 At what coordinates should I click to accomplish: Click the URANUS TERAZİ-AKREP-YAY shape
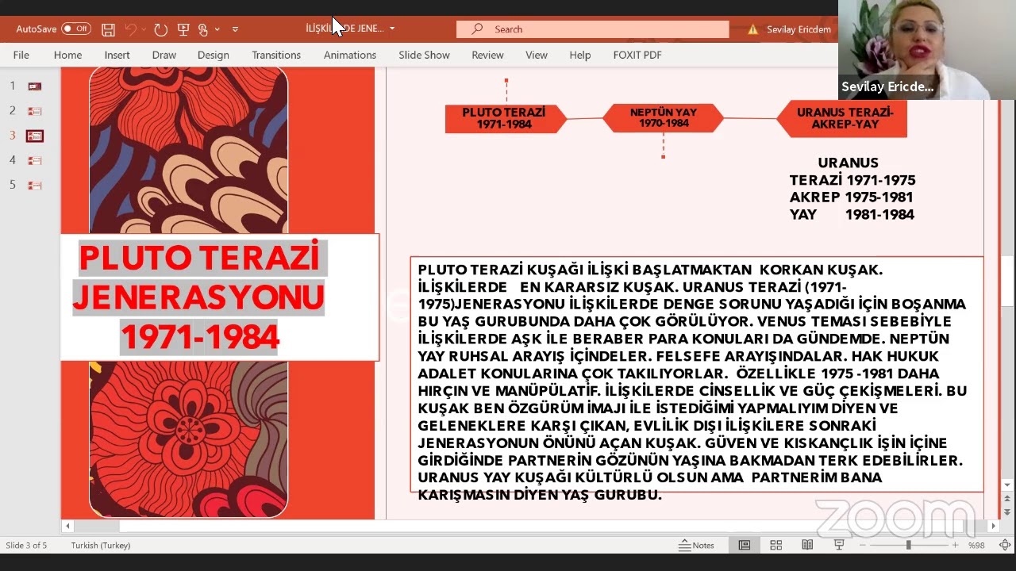[842, 118]
